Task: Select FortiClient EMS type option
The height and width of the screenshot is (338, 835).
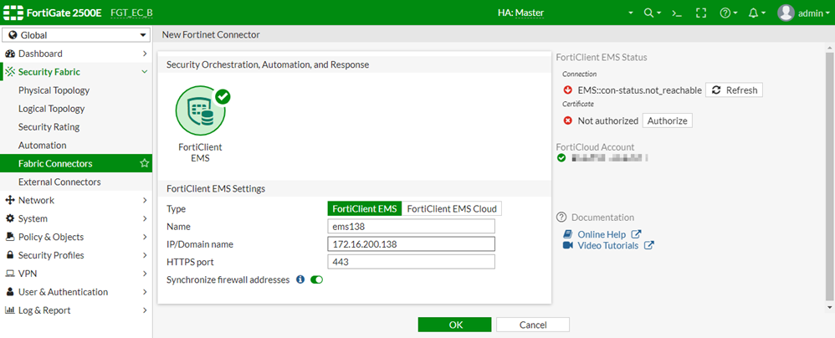Action: 365,208
